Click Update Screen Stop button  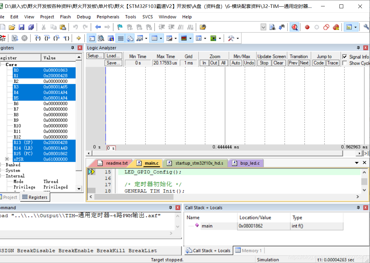(264, 63)
